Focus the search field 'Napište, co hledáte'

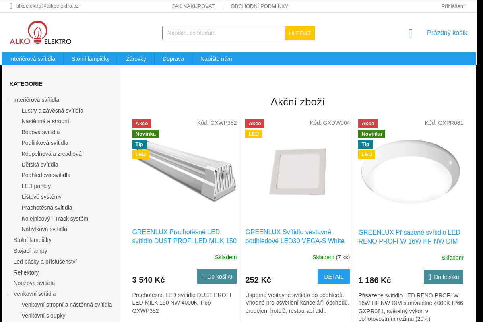(224, 33)
